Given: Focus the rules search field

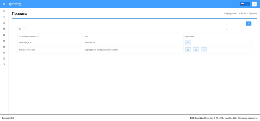Looking at the screenshot, I should [x=238, y=29].
